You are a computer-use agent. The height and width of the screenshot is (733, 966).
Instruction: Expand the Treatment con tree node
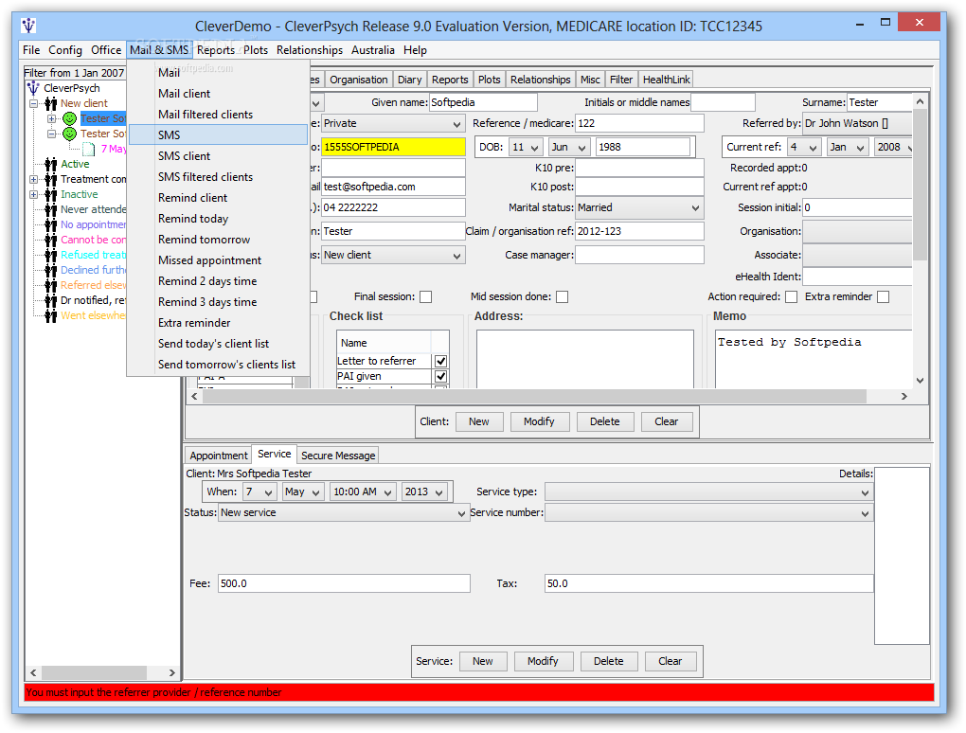tap(34, 179)
